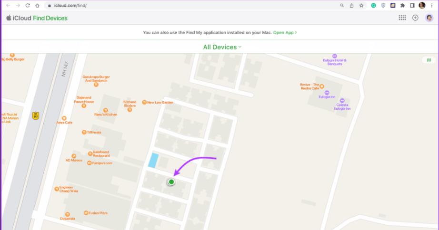The width and height of the screenshot is (439, 230).
Task: Click the NH 147 highway shield marker
Action: 36,115
